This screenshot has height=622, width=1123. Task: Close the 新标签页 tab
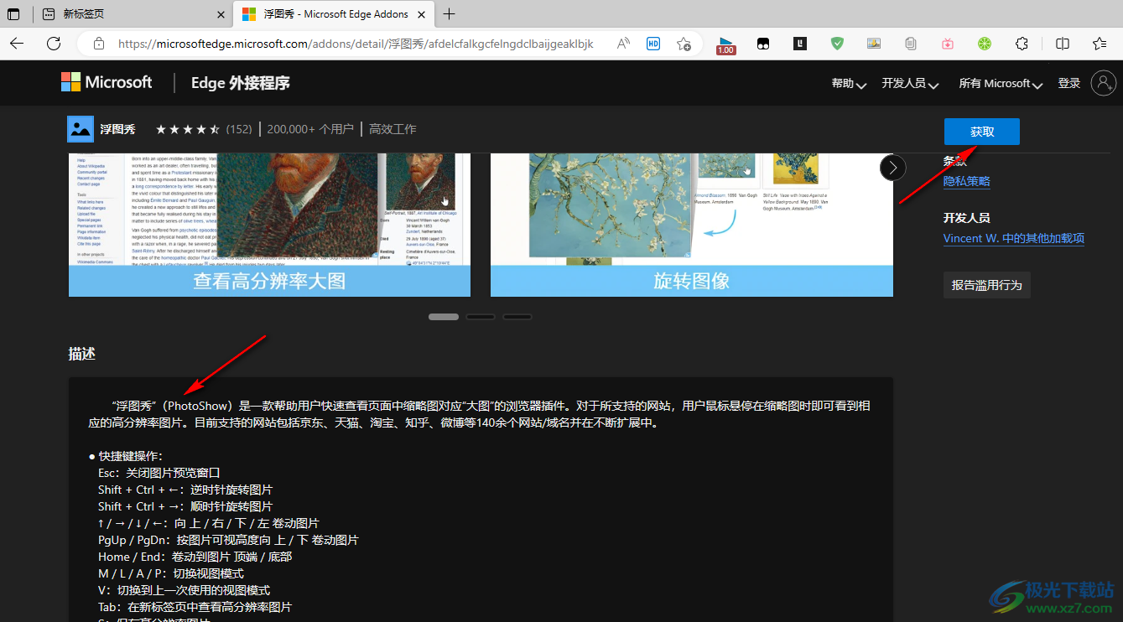221,14
